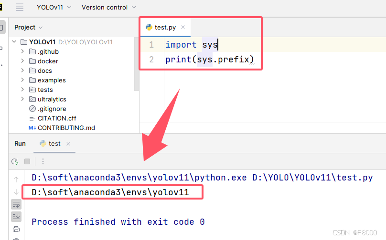386x240 pixels.
Task: Open the YOLOv11 project dropdown
Action: (54, 7)
